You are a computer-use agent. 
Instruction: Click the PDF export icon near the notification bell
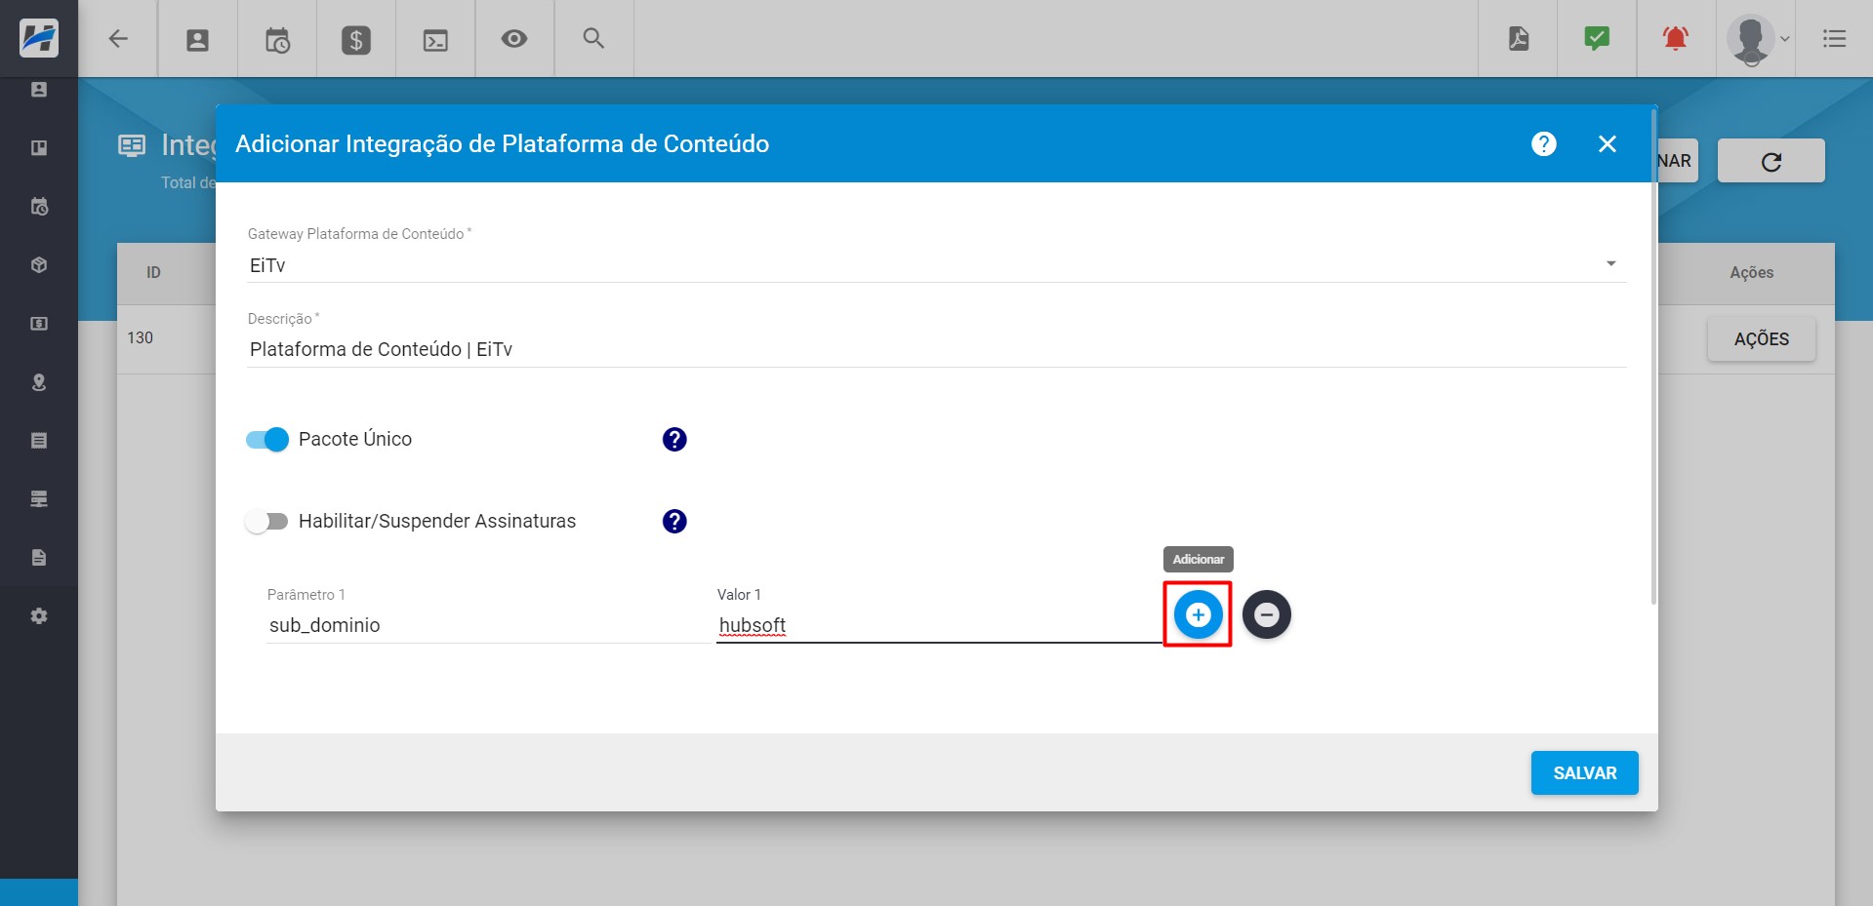(x=1519, y=39)
